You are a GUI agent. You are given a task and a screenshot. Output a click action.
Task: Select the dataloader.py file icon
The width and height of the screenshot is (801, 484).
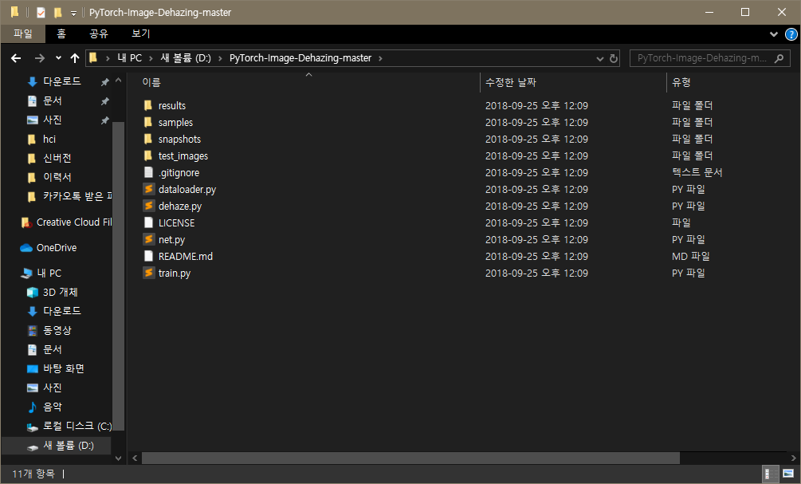[148, 189]
